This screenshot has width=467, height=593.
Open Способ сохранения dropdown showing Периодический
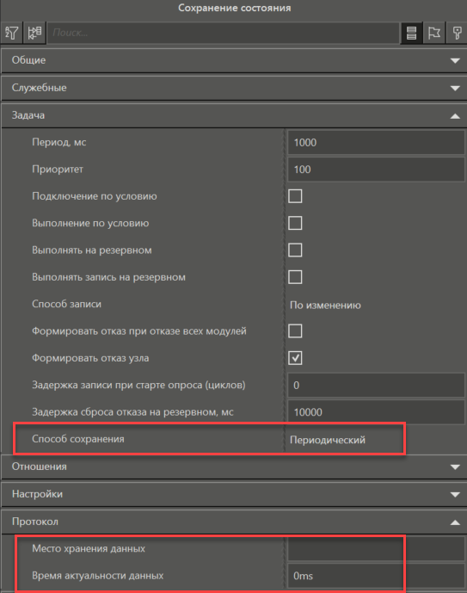pos(377,440)
